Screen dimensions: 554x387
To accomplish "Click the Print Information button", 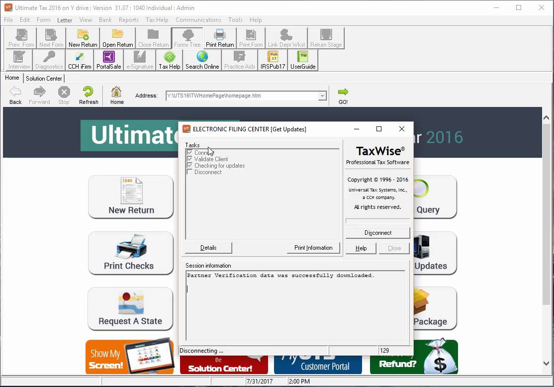I will (313, 248).
